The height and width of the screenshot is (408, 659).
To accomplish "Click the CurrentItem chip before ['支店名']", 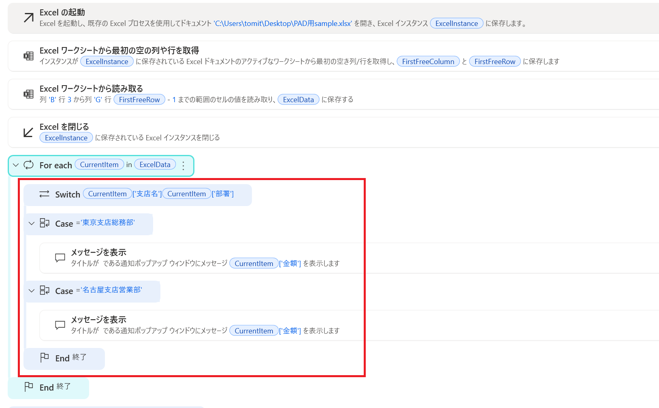I will point(107,193).
